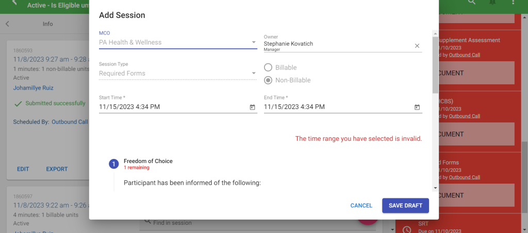
Task: Click the Save Draft button
Action: tap(405, 205)
